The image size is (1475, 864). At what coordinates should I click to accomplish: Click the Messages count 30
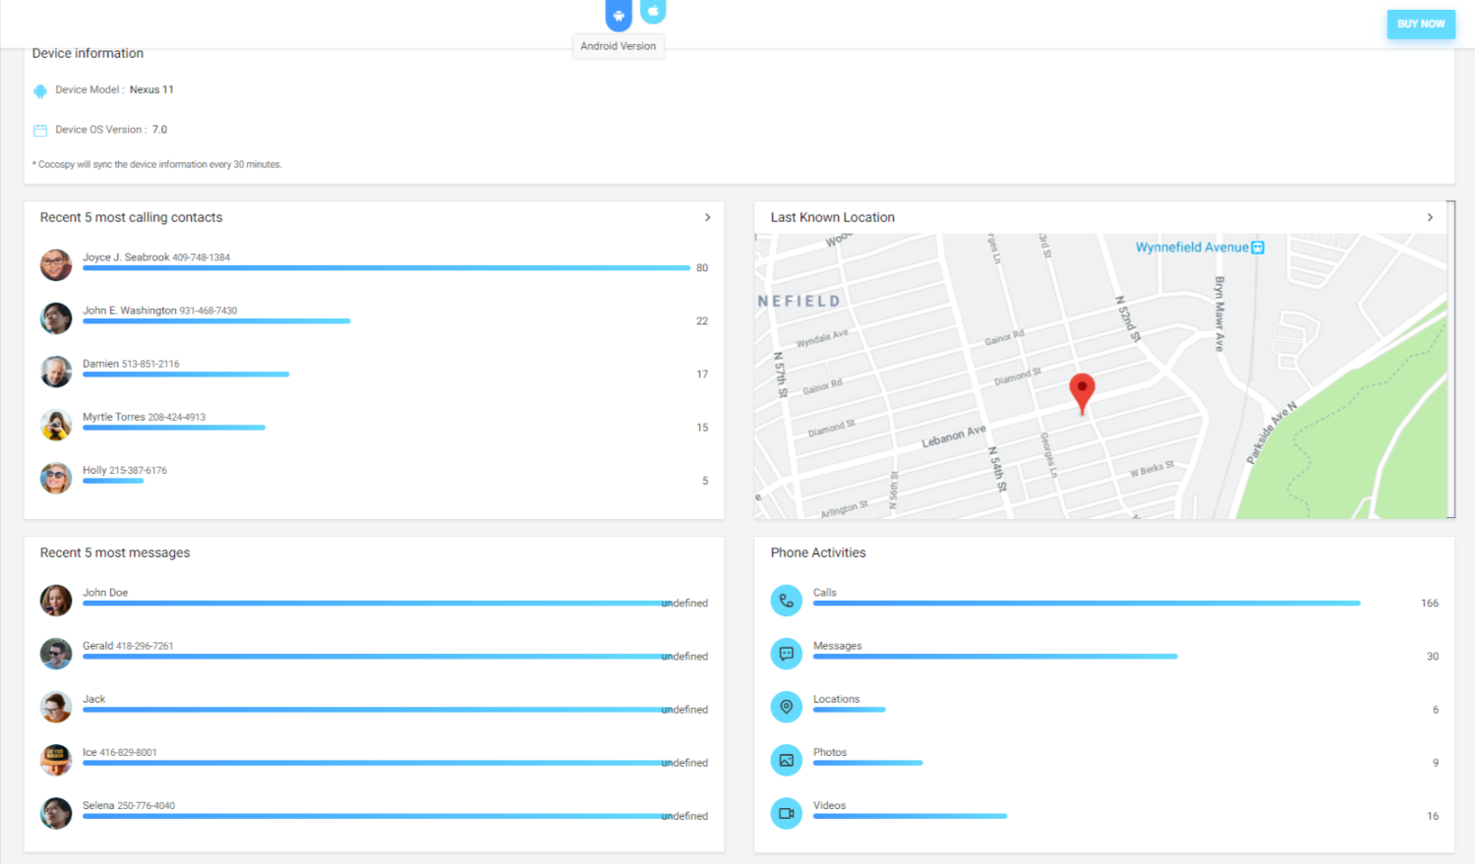coord(1433,657)
